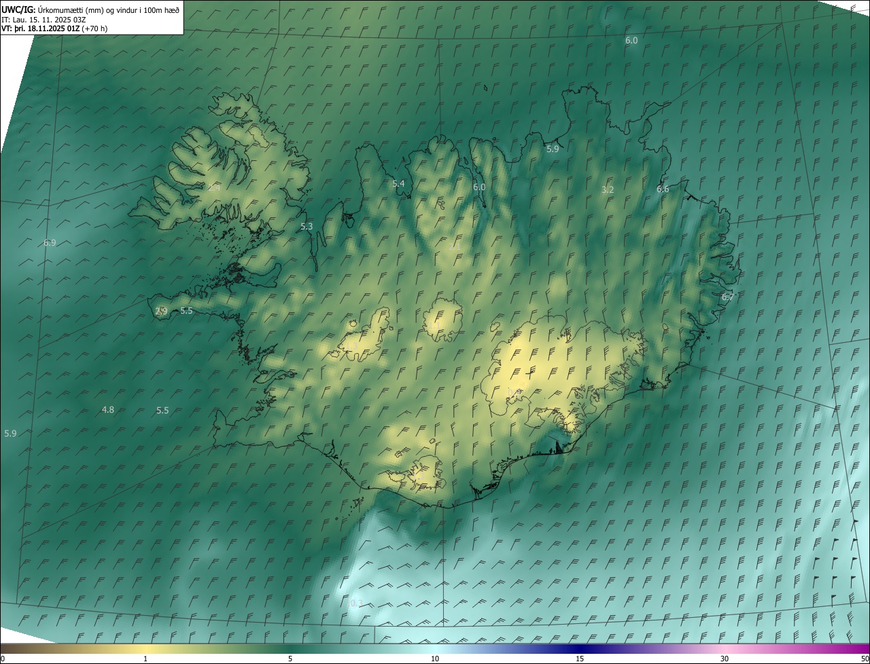This screenshot has width=870, height=664.
Task: Click the '0' label on the color scale
Action: (x=3, y=659)
